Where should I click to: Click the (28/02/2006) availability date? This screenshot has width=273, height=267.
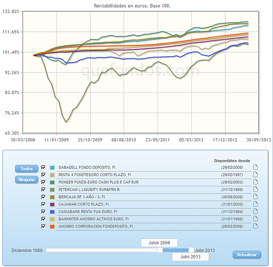tap(232, 226)
